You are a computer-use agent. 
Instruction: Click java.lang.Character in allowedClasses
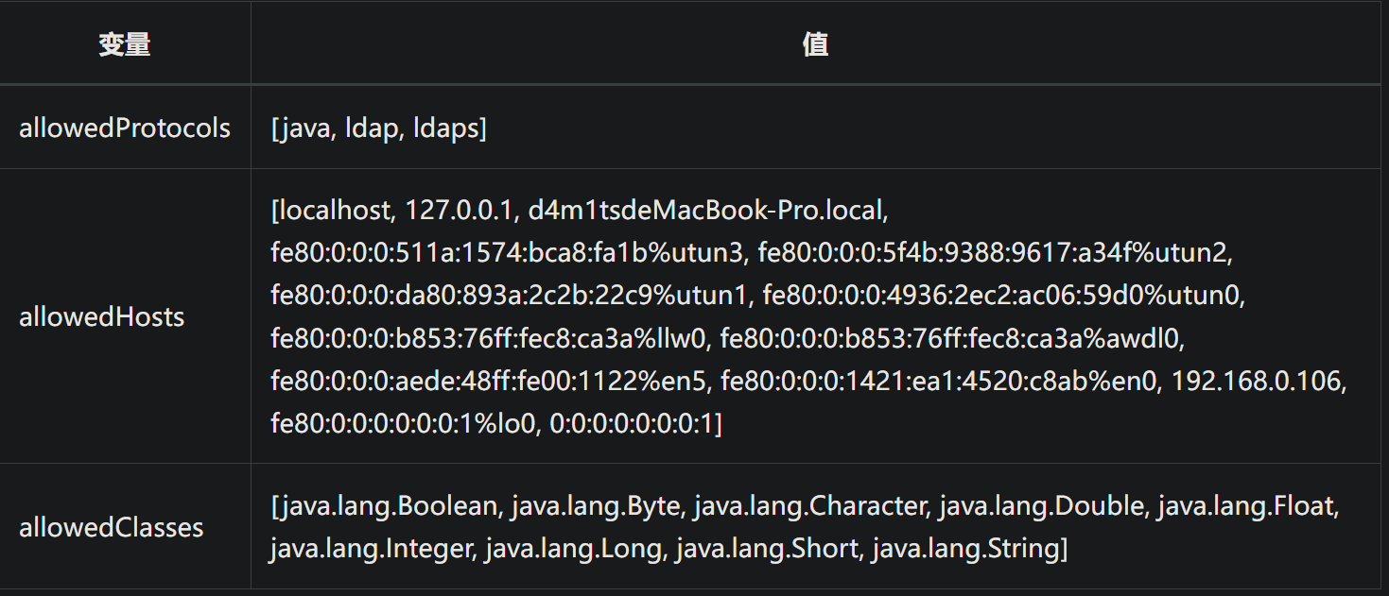pos(809,506)
